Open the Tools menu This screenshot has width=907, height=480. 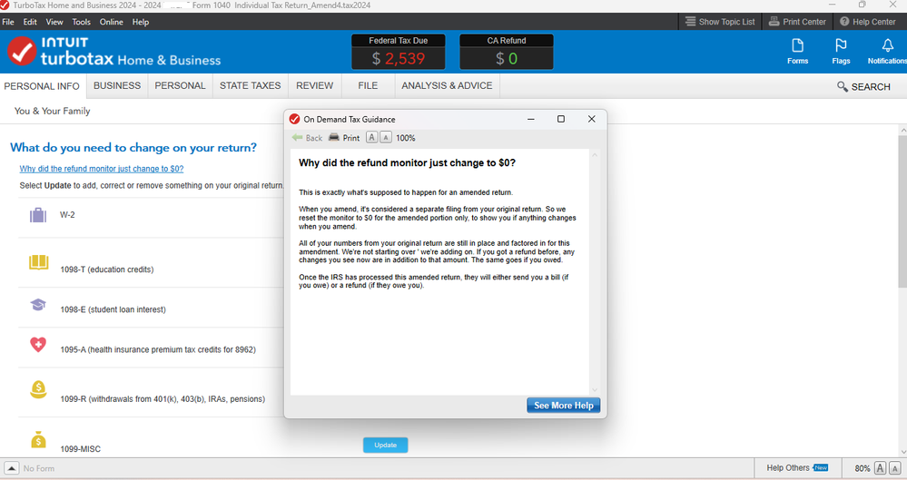click(81, 22)
